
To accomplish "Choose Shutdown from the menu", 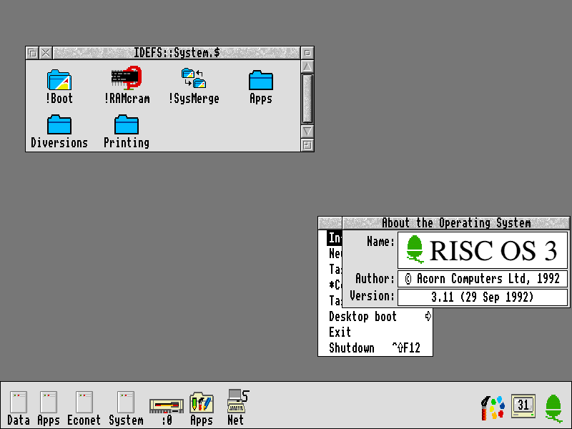I will [375, 347].
